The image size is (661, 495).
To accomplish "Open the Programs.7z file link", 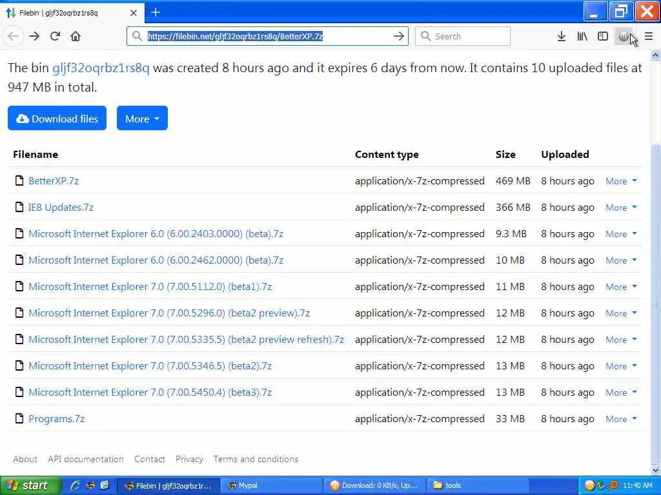I will pyautogui.click(x=57, y=418).
